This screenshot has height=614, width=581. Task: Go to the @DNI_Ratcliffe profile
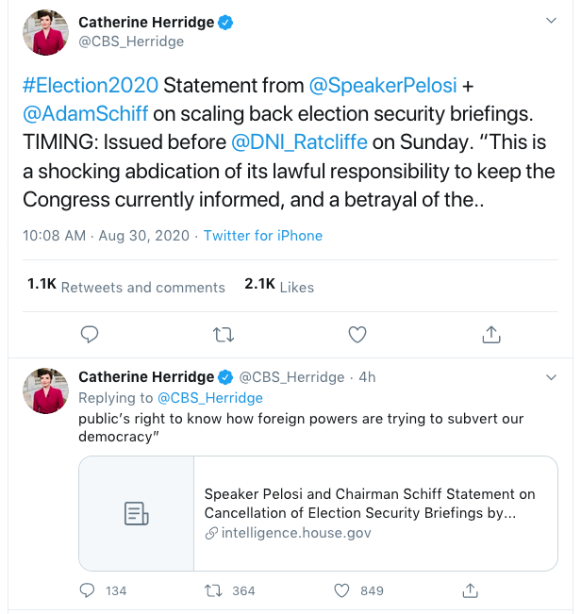(x=299, y=144)
